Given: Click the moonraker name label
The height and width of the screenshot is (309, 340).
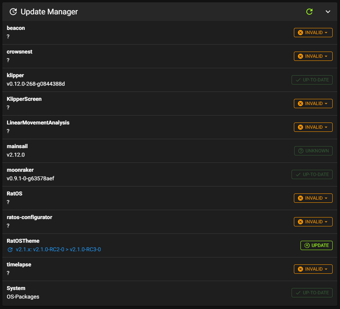Looking at the screenshot, I should tap(20, 170).
